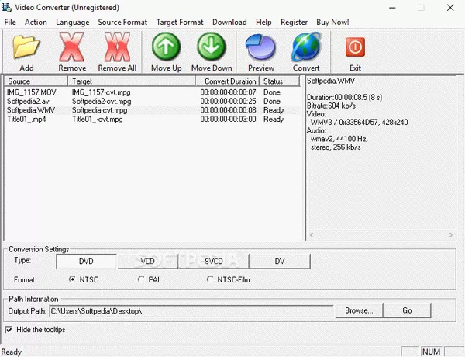Image resolution: width=465 pixels, height=357 pixels.
Task: Click the NUM indicator in status bar
Action: pos(431,352)
